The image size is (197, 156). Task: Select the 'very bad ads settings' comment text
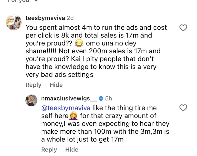pos(59,75)
